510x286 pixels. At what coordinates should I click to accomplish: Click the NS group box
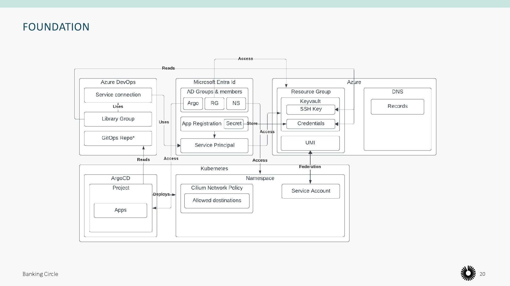(x=236, y=103)
